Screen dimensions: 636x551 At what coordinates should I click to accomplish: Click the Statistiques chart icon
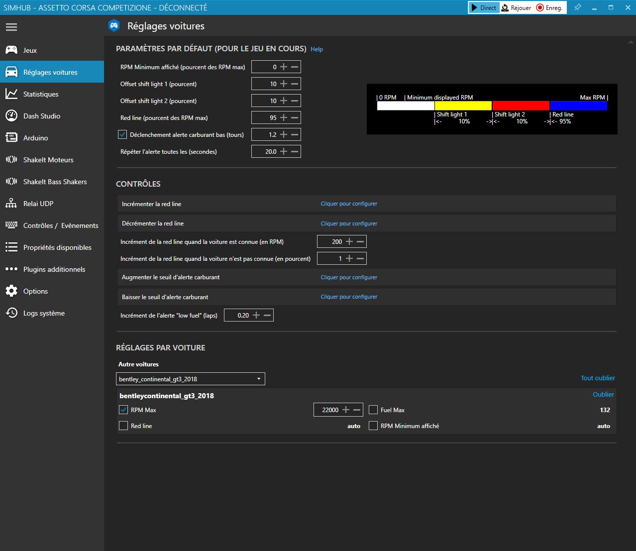(x=11, y=94)
